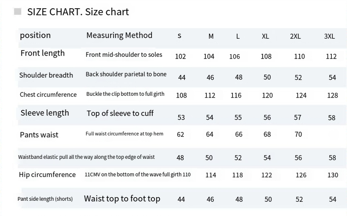
Task: Select the "Pant side length (shorts)" label
Action: [x=45, y=199]
